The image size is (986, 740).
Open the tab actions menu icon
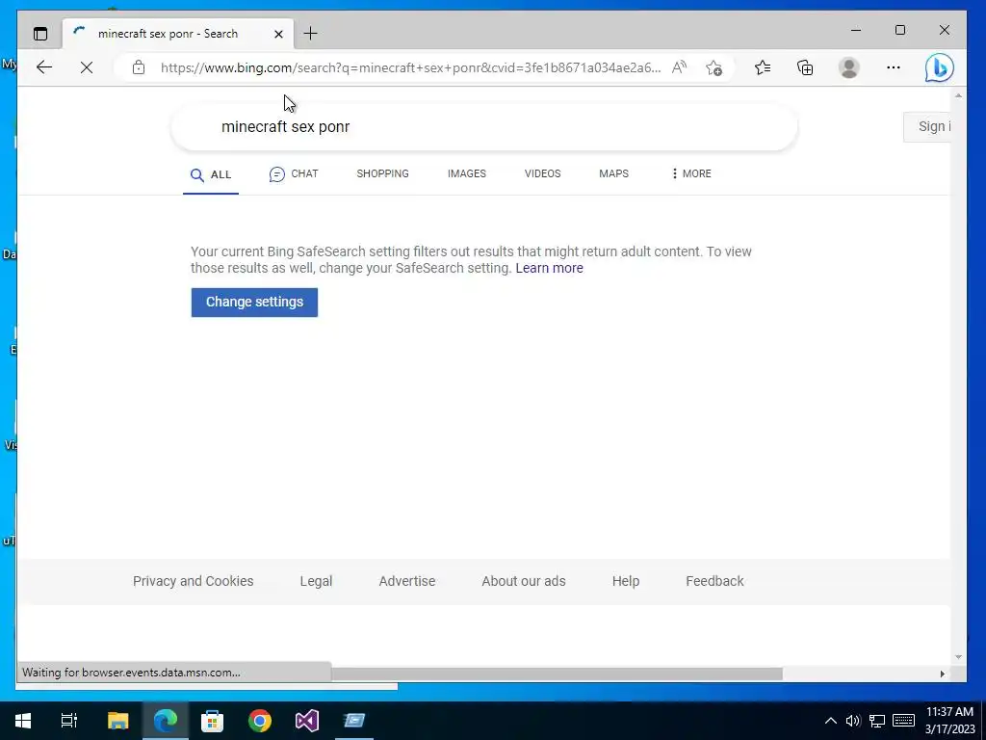pyautogui.click(x=40, y=34)
